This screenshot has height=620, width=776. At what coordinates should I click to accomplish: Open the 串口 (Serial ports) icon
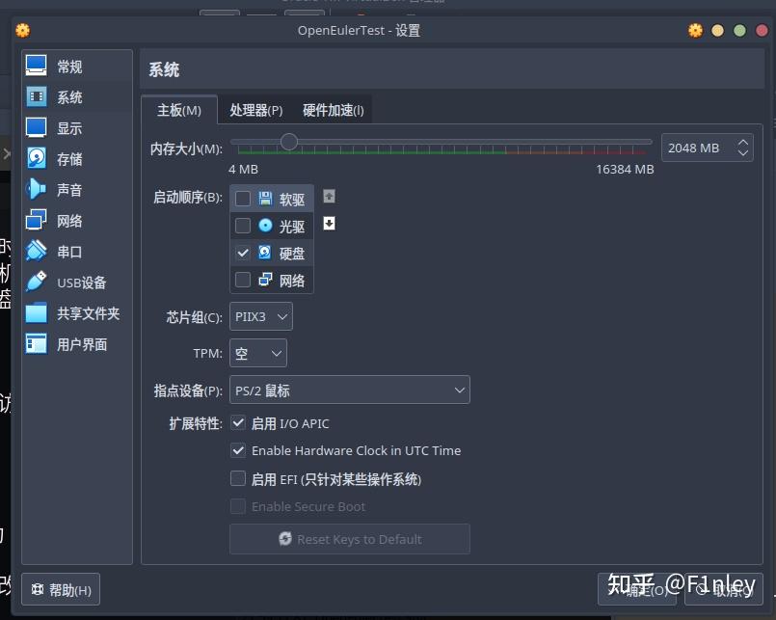[36, 251]
